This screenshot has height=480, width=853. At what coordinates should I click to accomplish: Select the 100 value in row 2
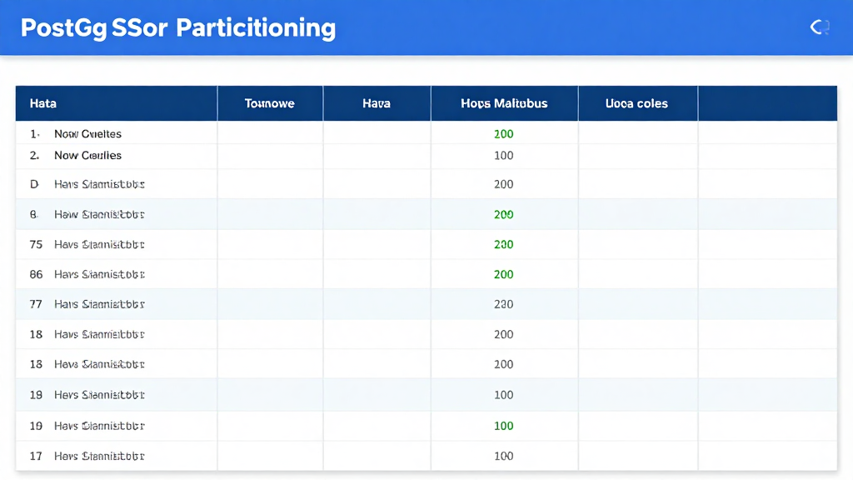point(503,156)
